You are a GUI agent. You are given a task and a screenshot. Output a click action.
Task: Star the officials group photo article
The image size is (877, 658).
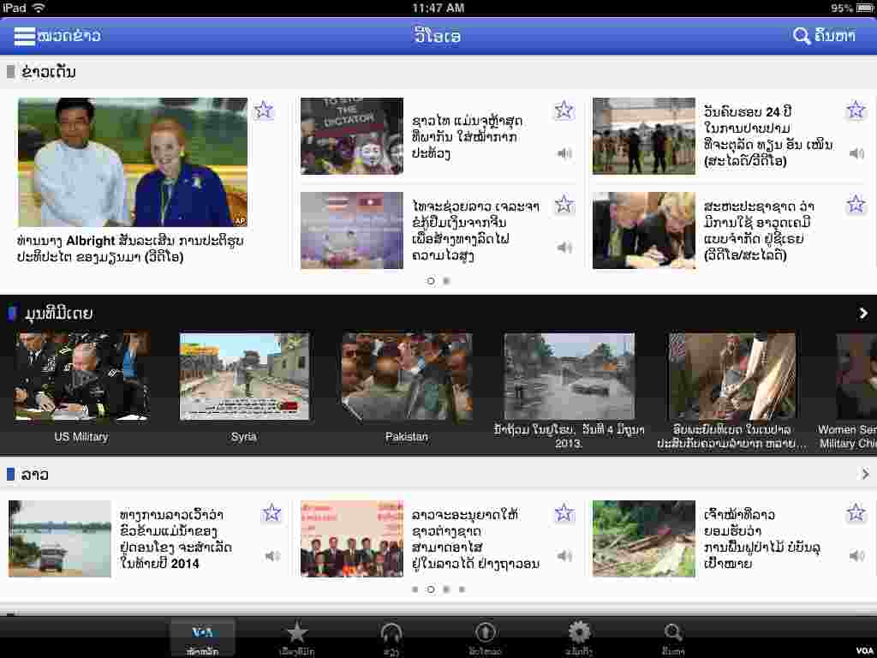point(564,512)
